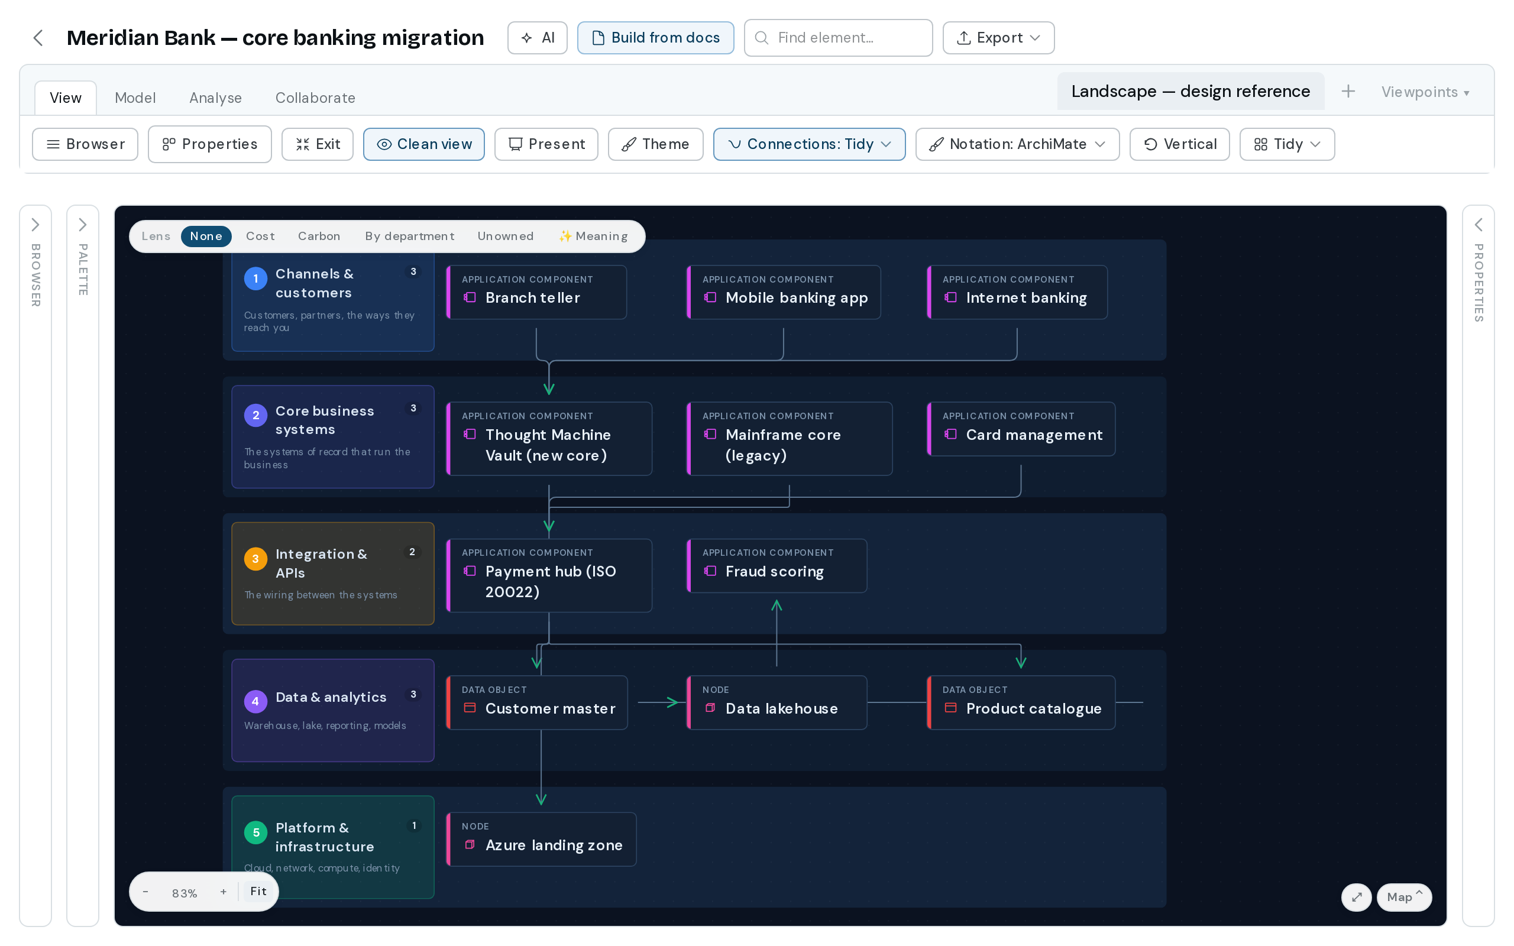
Task: Click the Product catalogue data object icon
Action: pos(950,708)
